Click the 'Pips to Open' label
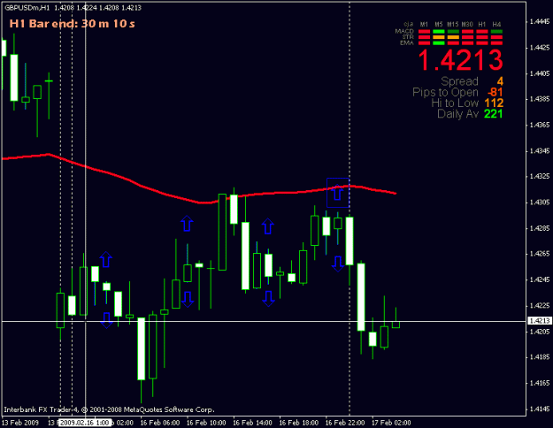This screenshot has height=428, width=553. pyautogui.click(x=445, y=92)
